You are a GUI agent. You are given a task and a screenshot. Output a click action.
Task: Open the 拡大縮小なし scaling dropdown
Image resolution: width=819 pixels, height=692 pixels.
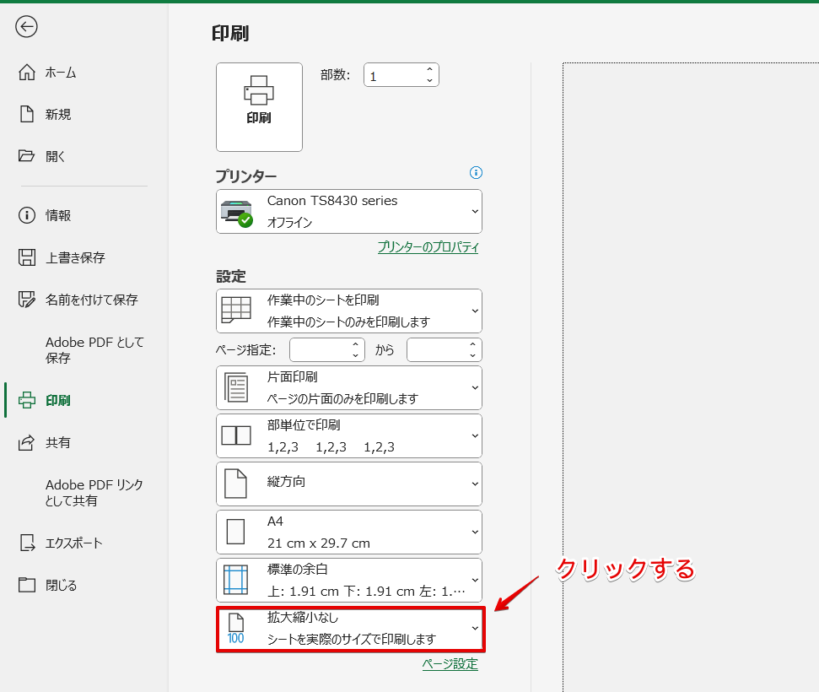tap(349, 629)
